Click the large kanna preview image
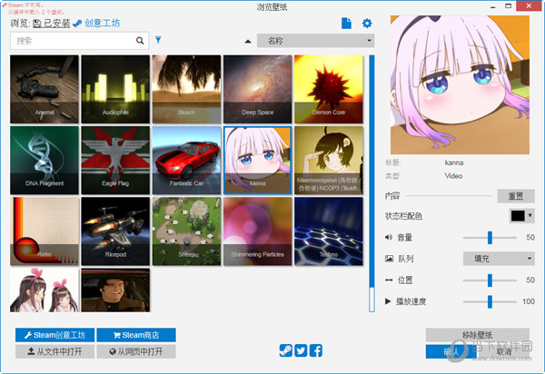 click(460, 84)
